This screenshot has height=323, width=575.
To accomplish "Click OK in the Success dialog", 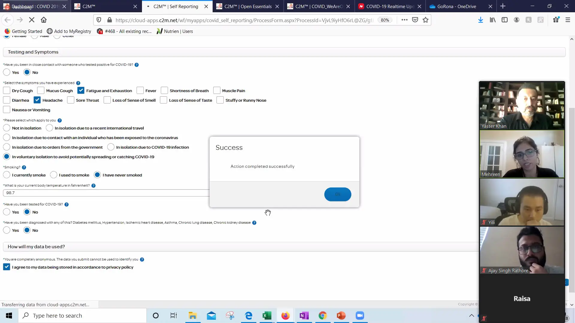I will point(338,194).
